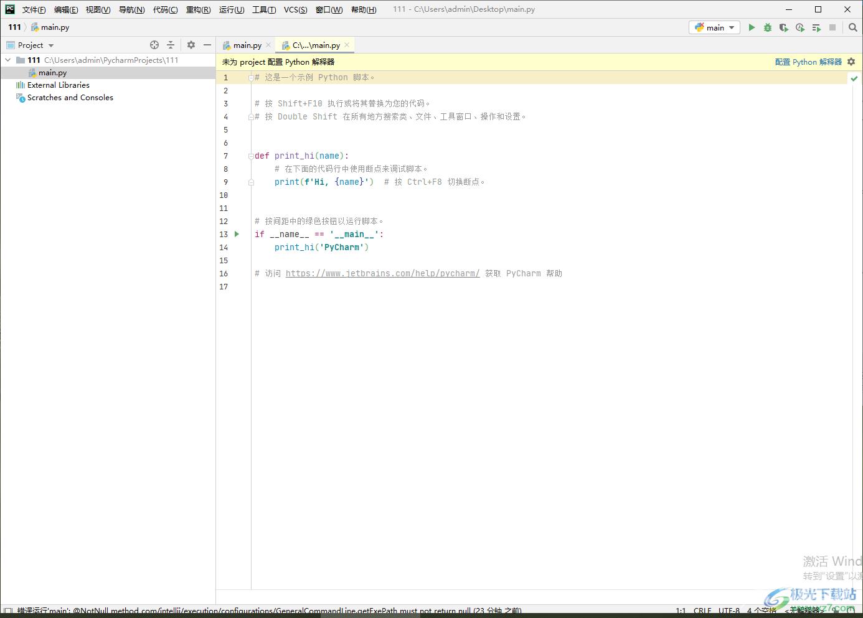The width and height of the screenshot is (863, 618).
Task: Click the run error message in status bar
Action: (270, 611)
